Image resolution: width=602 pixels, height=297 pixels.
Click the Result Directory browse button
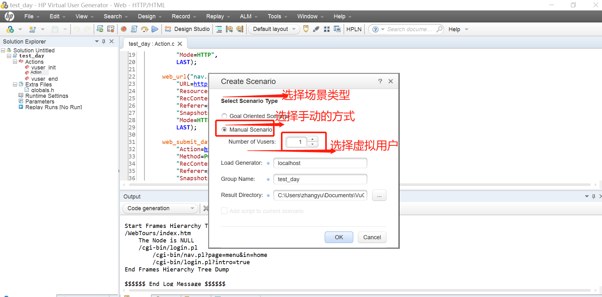click(379, 195)
